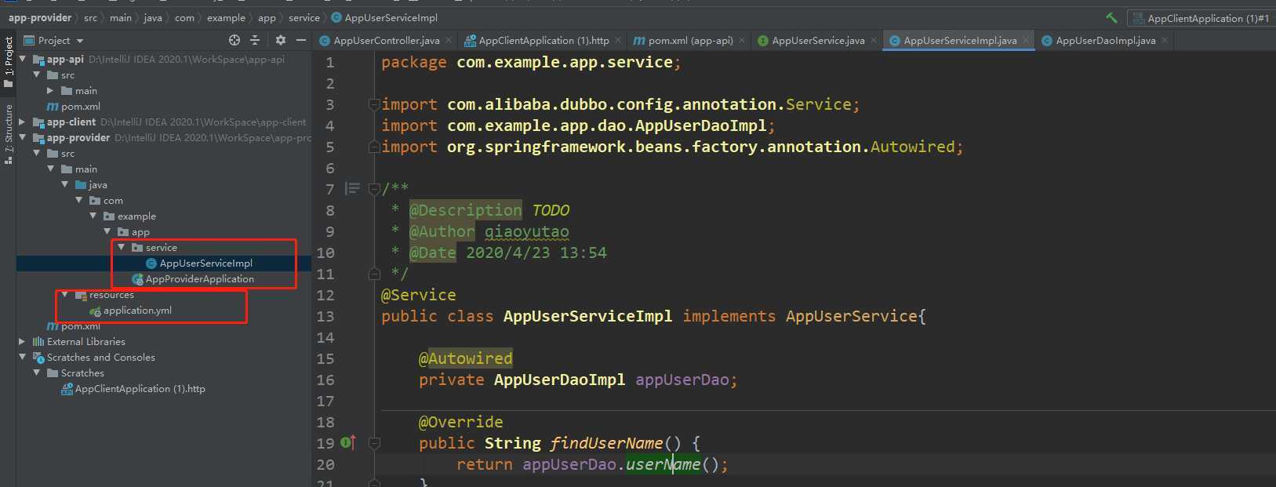This screenshot has height=487, width=1276.
Task: Click the userName method call on line 20
Action: click(663, 464)
